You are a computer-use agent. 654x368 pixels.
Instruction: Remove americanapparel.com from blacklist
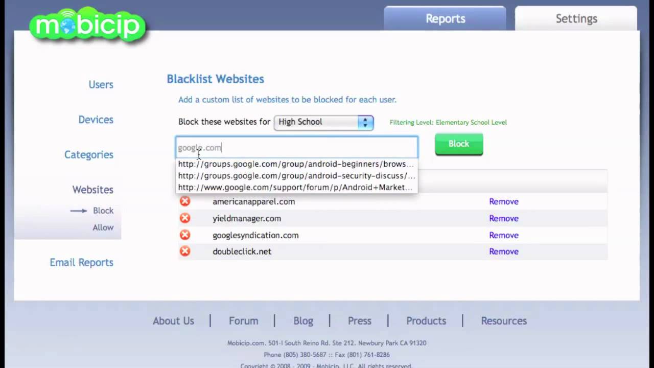click(503, 201)
